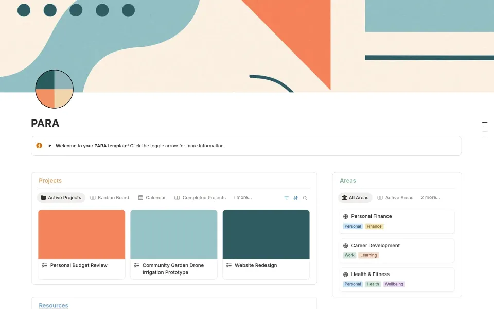The width and height of the screenshot is (494, 309).
Task: Click target icon beside Career Development
Action: (346, 246)
